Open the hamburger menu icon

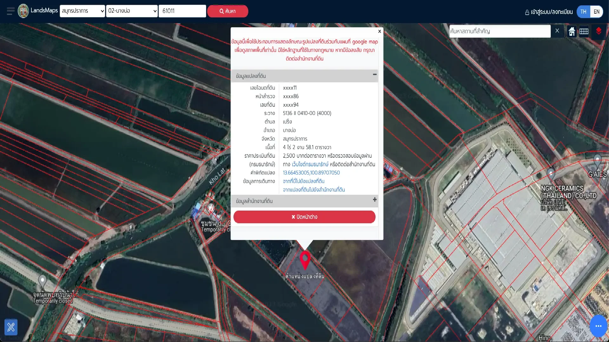(x=11, y=11)
